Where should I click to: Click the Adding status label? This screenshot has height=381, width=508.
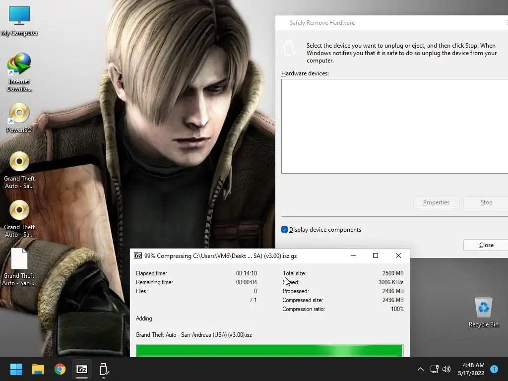[144, 318]
